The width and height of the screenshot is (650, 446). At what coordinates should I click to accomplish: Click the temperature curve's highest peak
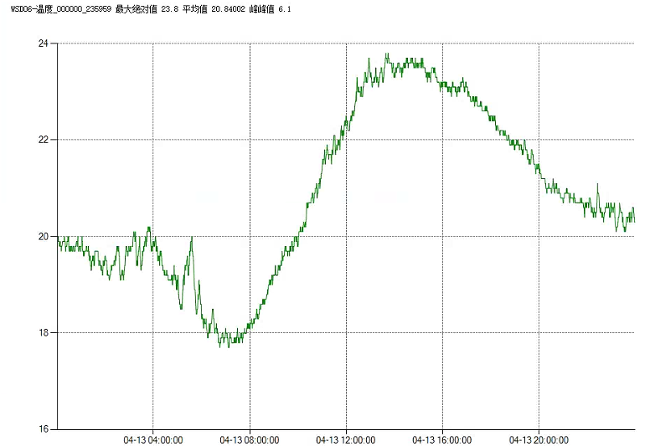coord(386,54)
